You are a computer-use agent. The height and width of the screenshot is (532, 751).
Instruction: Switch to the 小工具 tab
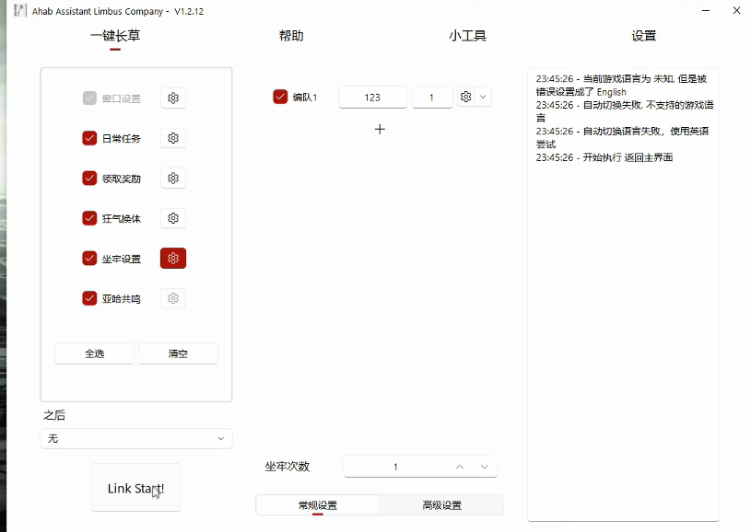pyautogui.click(x=467, y=36)
